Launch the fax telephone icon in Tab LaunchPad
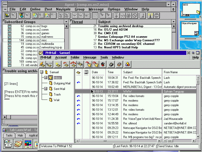The width and height of the screenshot is (202, 152). click(8, 144)
